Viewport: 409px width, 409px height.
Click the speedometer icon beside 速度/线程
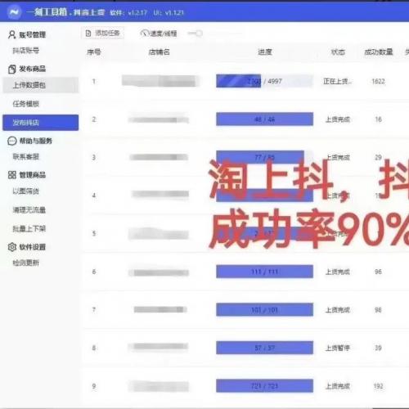tap(145, 34)
